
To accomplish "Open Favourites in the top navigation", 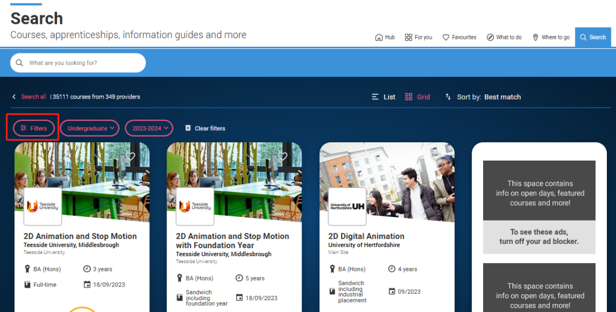I will click(459, 37).
